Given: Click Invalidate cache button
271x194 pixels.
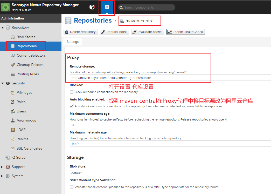Looking at the screenshot, I should click(147, 32).
